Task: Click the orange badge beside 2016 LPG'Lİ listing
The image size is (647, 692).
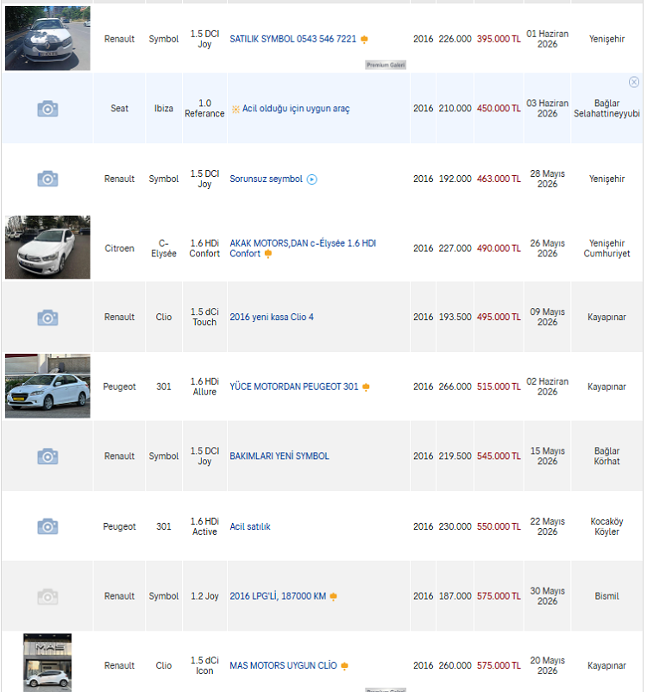Action: click(x=334, y=597)
